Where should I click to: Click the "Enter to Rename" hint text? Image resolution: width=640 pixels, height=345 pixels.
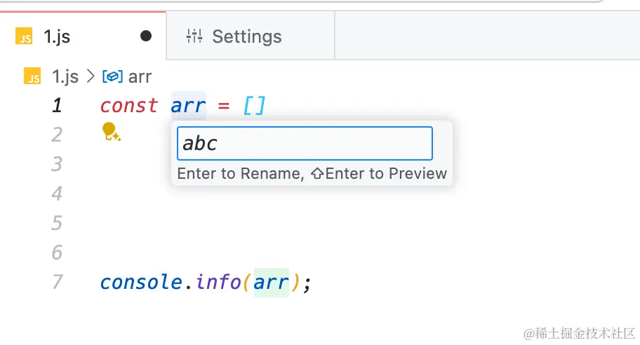pyautogui.click(x=240, y=173)
